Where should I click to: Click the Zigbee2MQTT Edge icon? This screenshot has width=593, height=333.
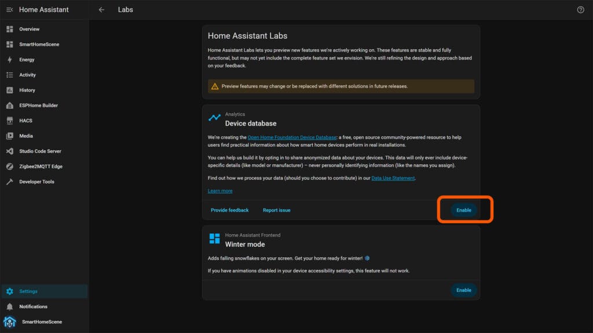(x=10, y=166)
